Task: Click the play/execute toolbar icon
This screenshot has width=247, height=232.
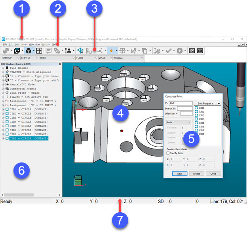Action: (x=180, y=51)
